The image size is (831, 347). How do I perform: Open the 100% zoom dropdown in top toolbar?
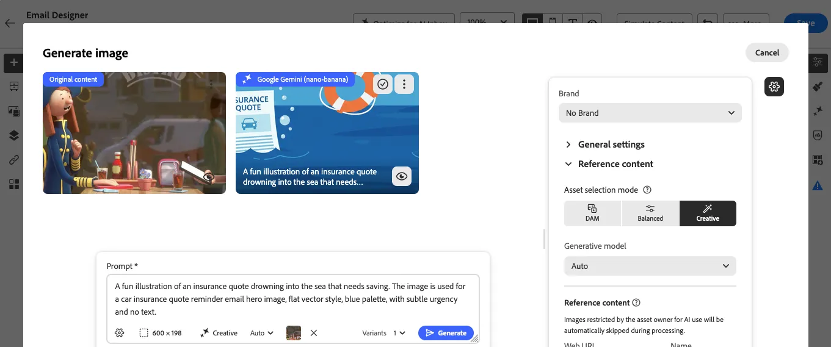[x=487, y=23]
